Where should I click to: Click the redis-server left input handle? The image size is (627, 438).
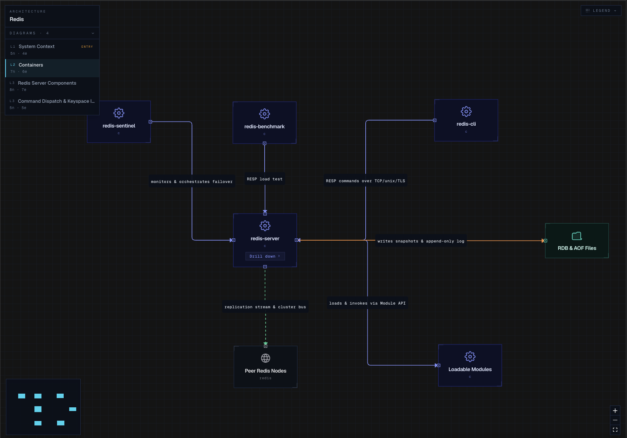[x=234, y=240]
